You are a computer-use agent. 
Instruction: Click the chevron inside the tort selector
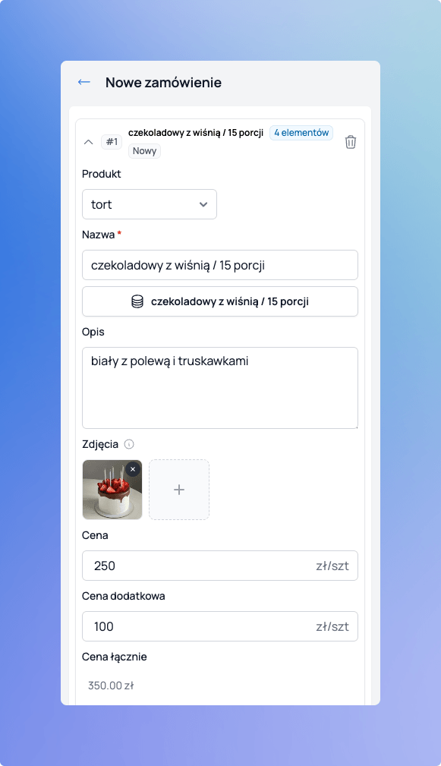203,204
